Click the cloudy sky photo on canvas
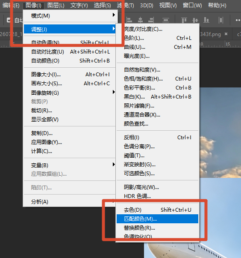Image resolution: width=241 pixels, height=258 pixels. click(220, 132)
